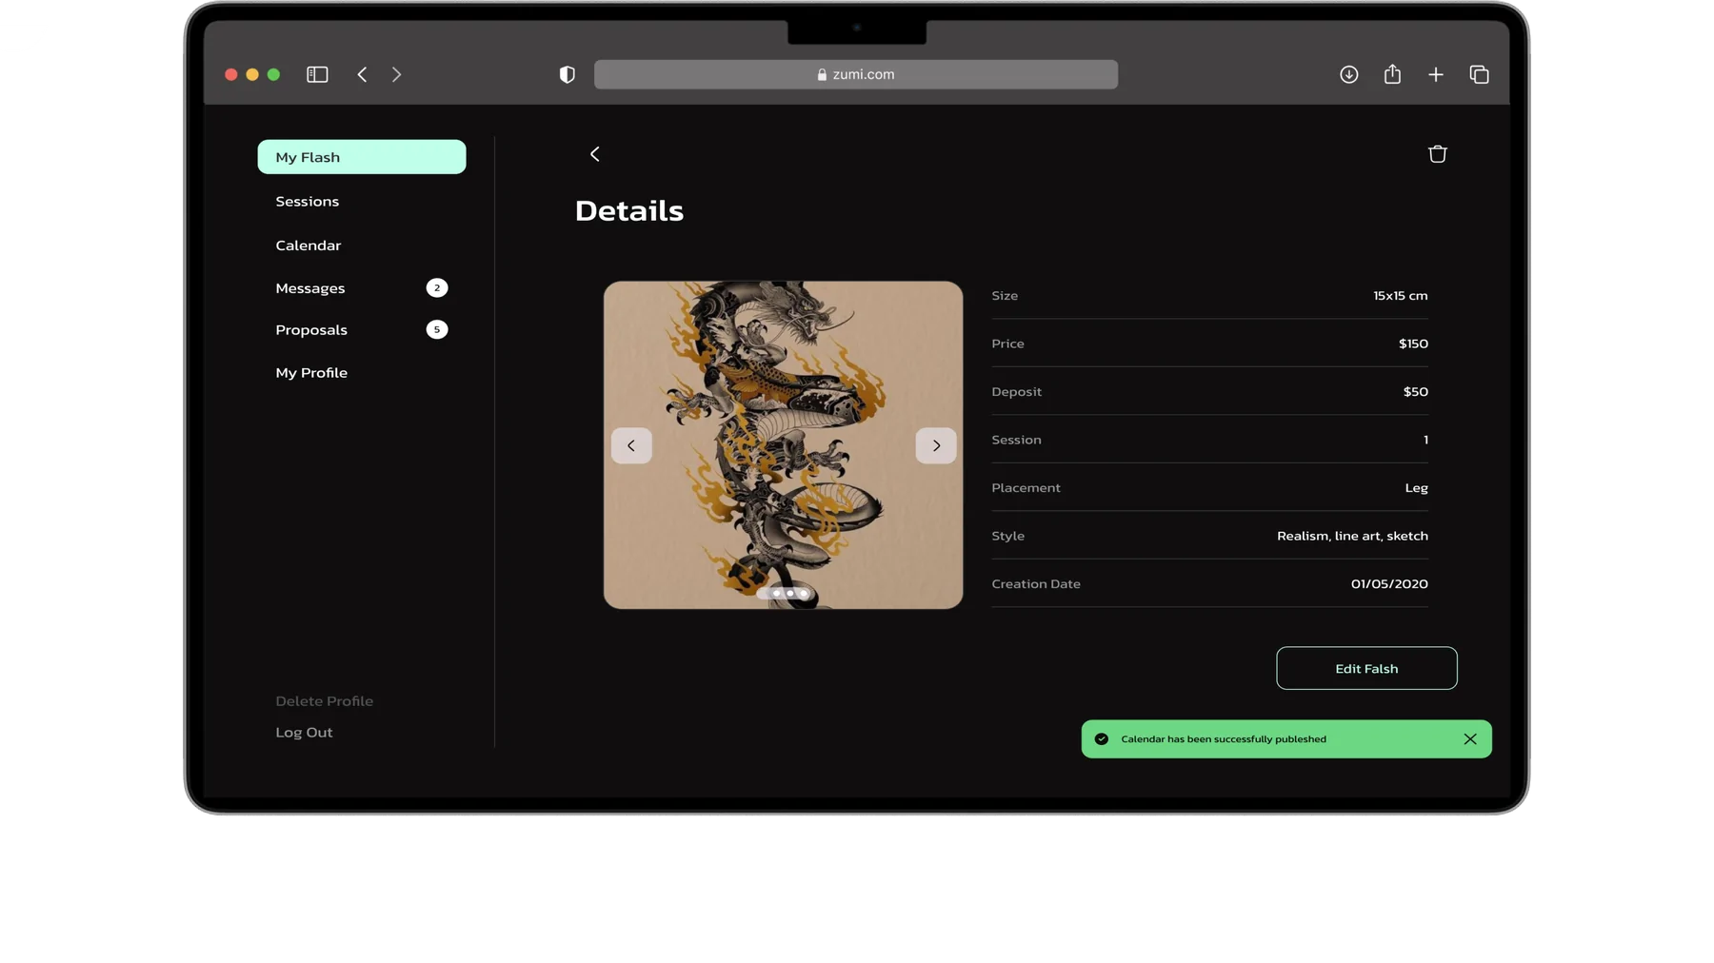
Task: Click the red close window button
Action: (230, 74)
